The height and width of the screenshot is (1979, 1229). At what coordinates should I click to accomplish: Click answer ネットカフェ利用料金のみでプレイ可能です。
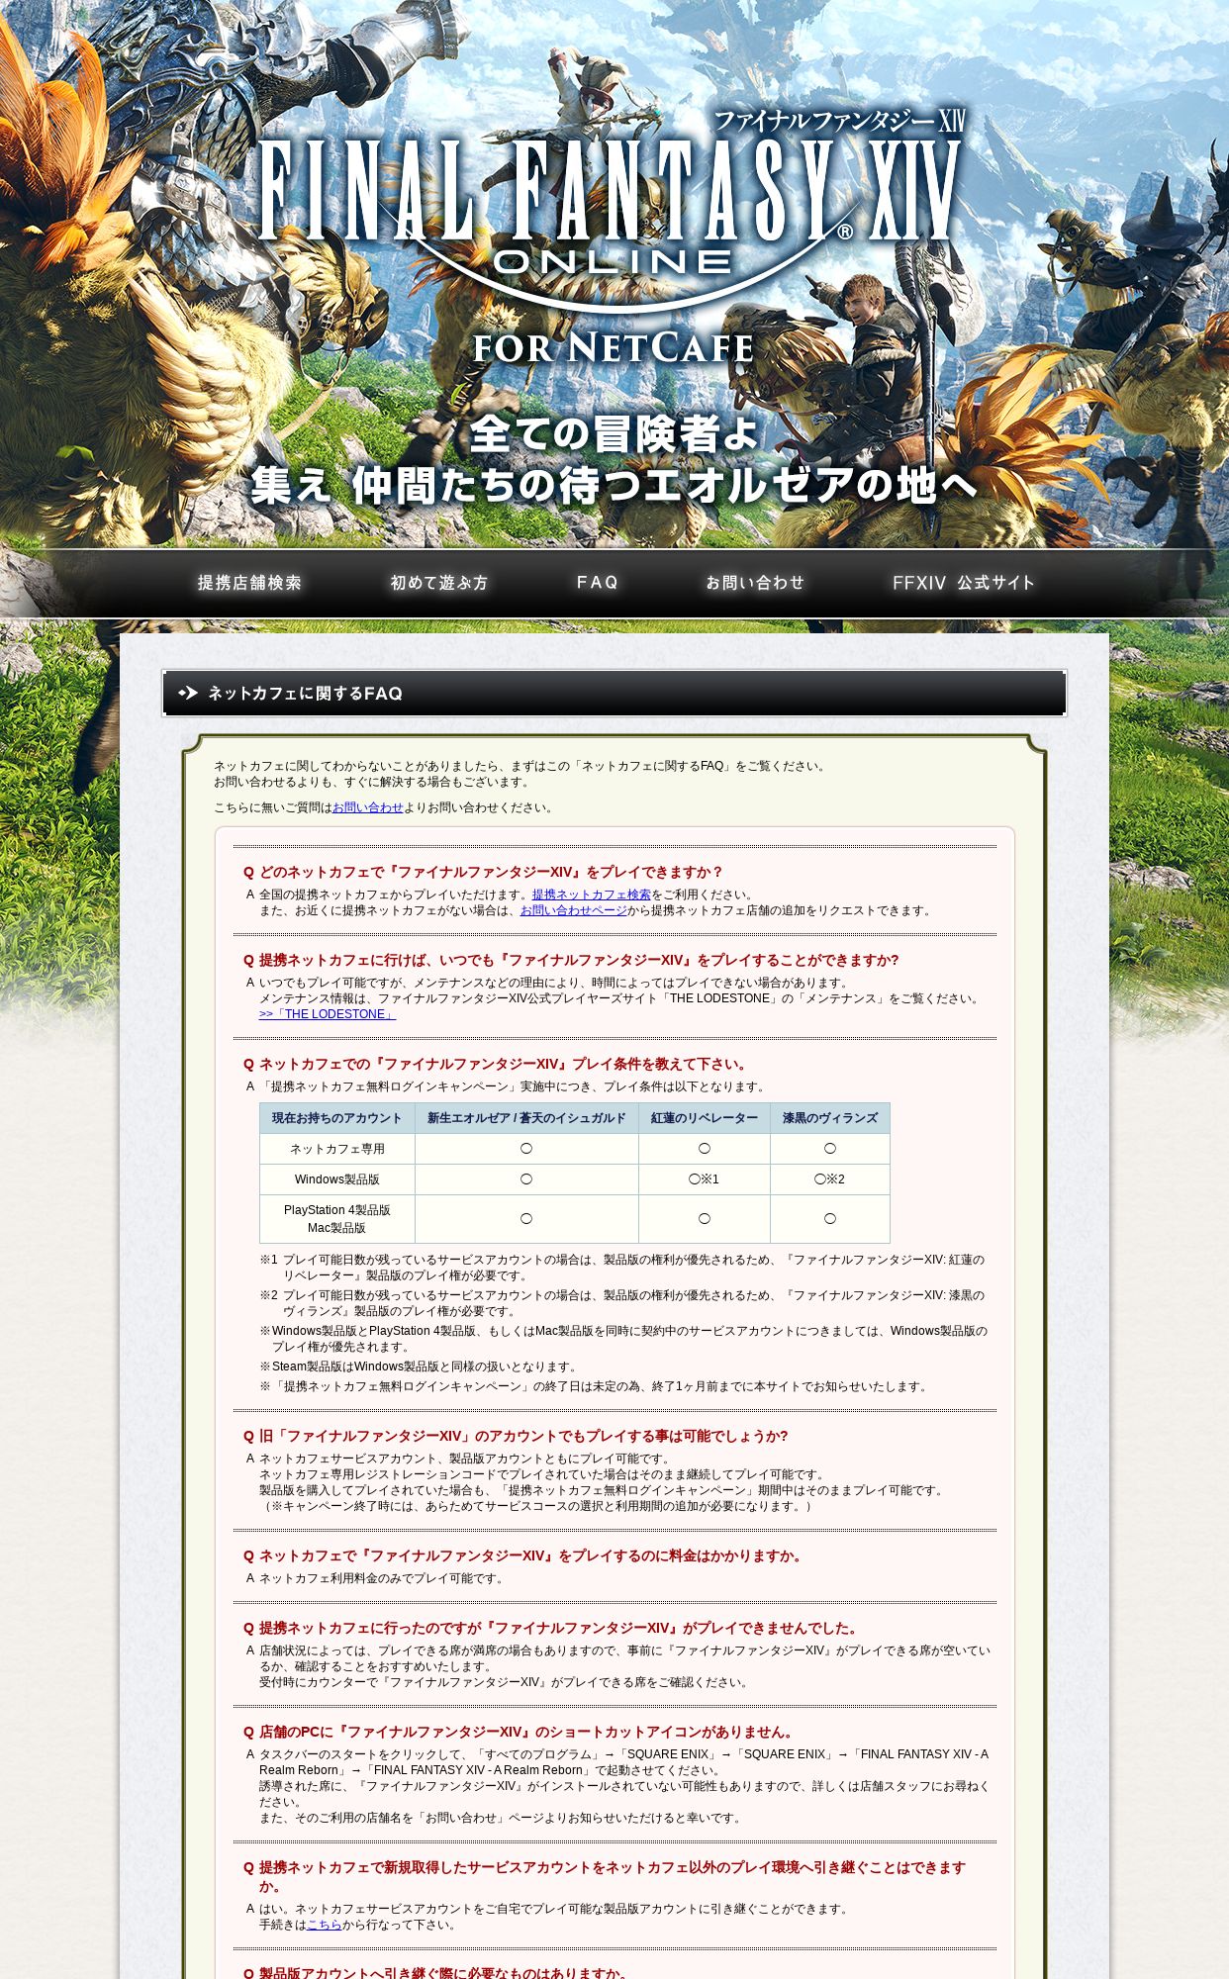pyautogui.click(x=384, y=1578)
